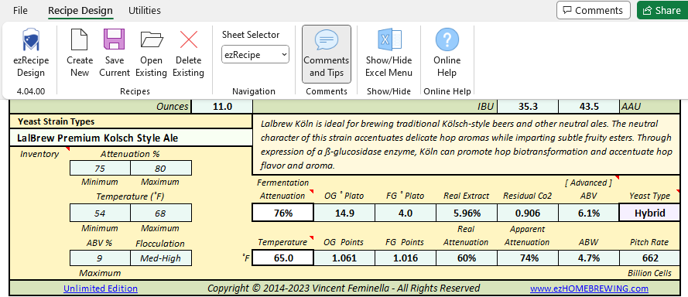Open the ezRecipe Design icon
The width and height of the screenshot is (688, 297).
click(x=31, y=53)
